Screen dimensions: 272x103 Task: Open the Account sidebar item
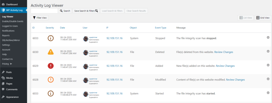click(6, 50)
